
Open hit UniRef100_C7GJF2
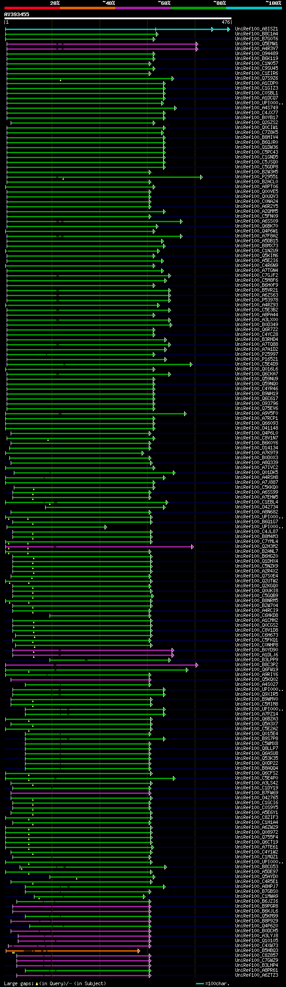(x=257, y=276)
